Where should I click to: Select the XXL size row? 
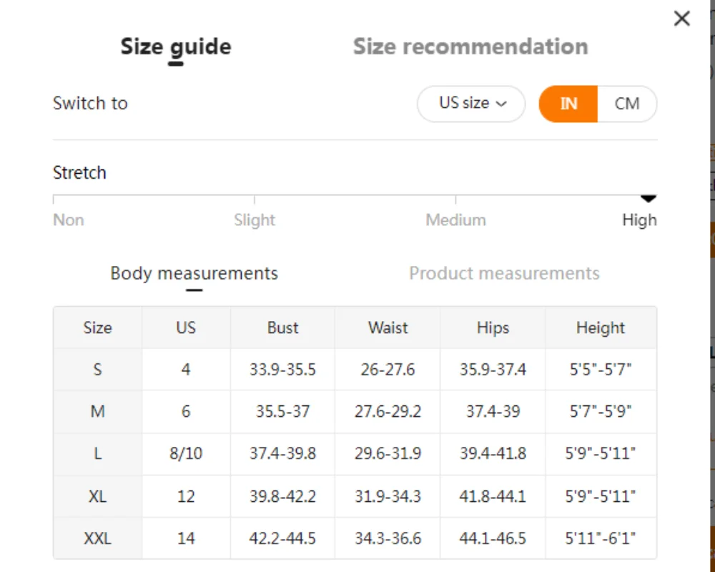tap(355, 538)
